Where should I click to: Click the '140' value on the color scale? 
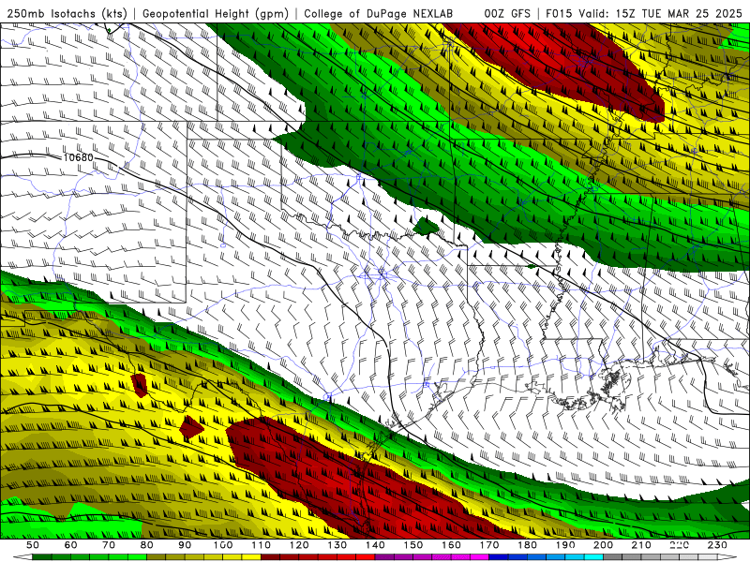coord(375,545)
